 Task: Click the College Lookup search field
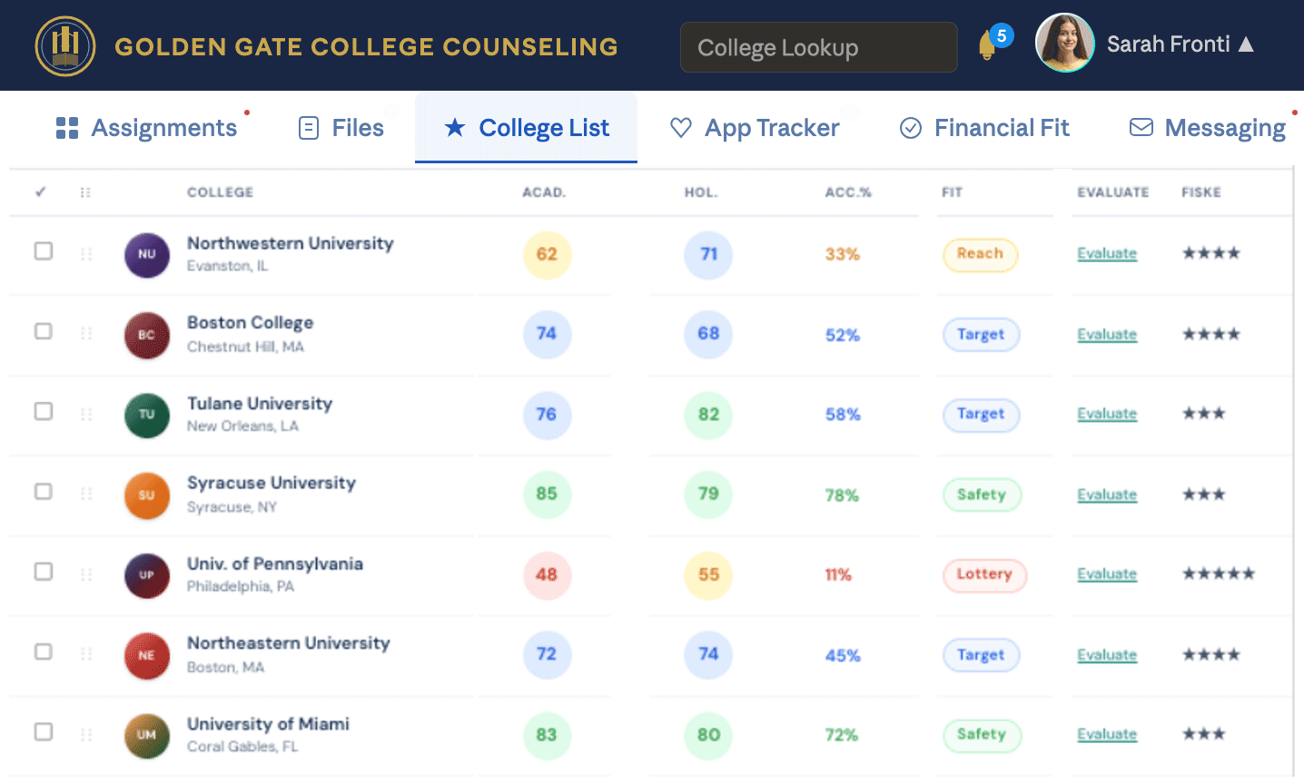pyautogui.click(x=818, y=47)
